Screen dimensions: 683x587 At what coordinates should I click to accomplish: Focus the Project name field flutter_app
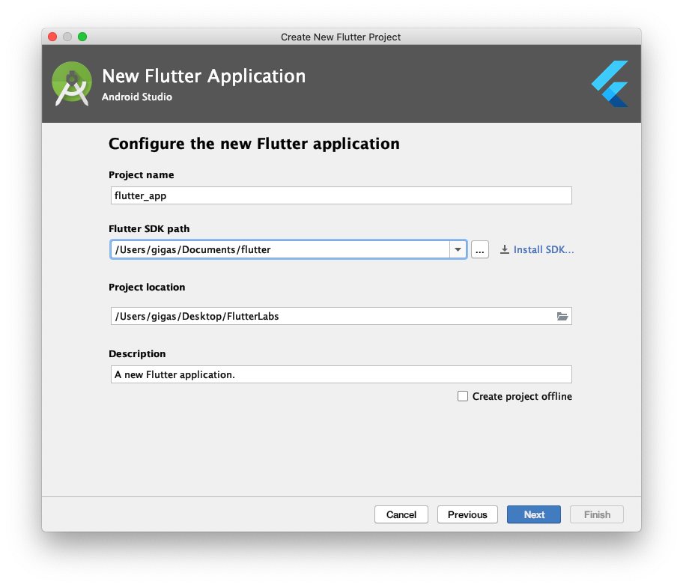[341, 195]
